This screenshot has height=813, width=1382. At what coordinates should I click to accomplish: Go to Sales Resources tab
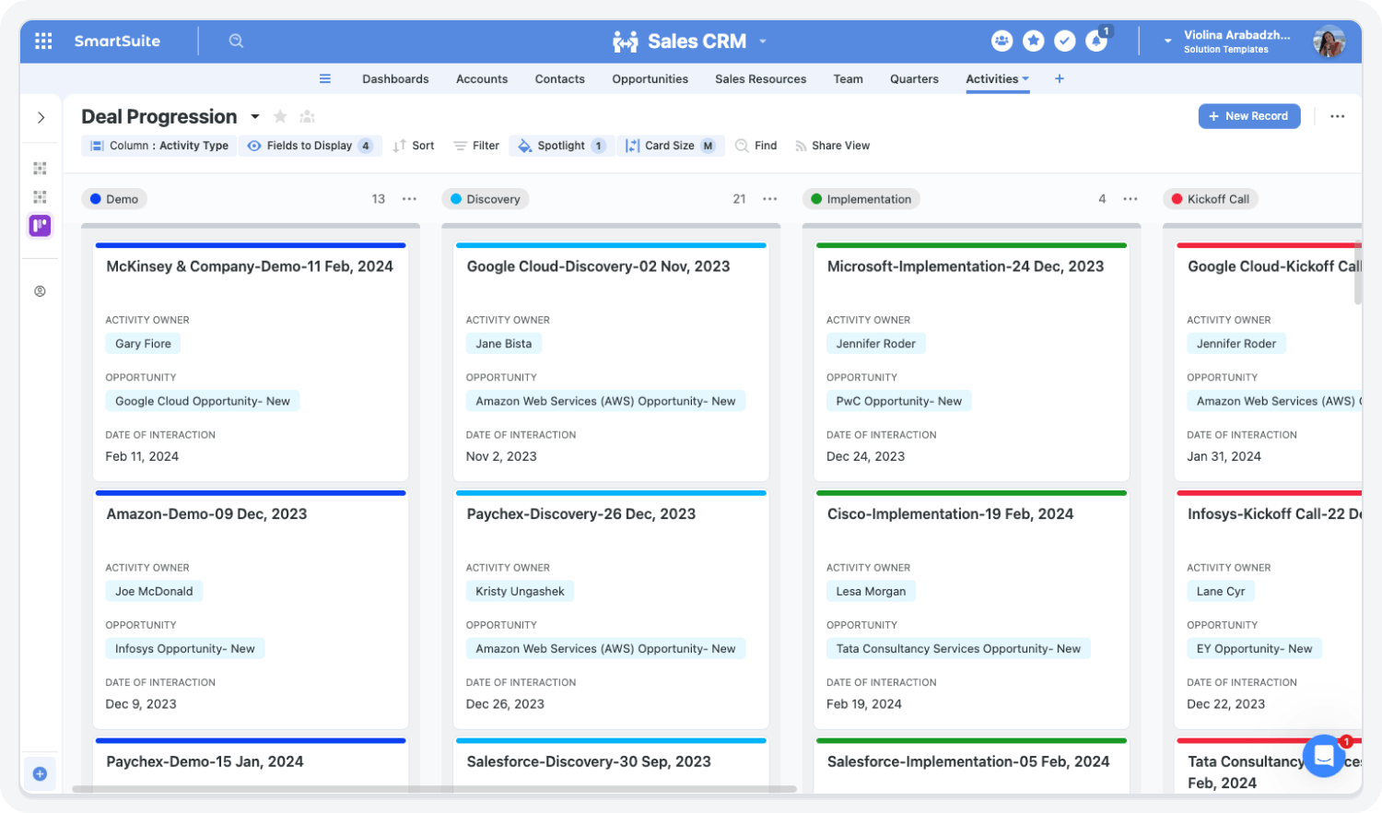(x=761, y=79)
